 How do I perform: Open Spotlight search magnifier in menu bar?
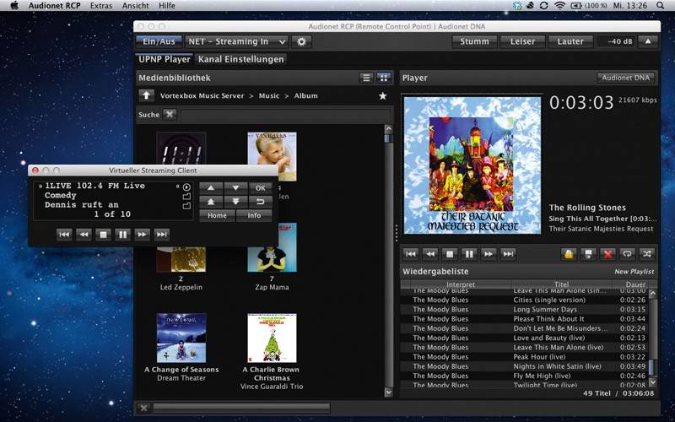pos(661,6)
